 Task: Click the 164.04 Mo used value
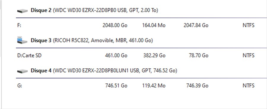coord(154,25)
